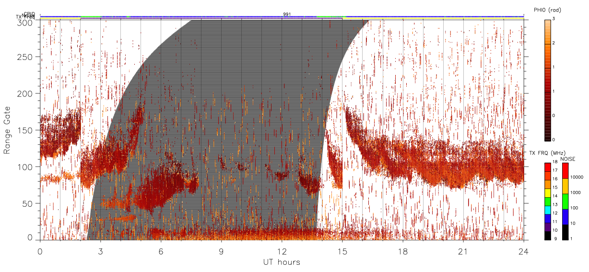Pick the blue swatch in NOISE legend
Image resolution: width=589 pixels, height=272 pixels.
tap(565, 216)
